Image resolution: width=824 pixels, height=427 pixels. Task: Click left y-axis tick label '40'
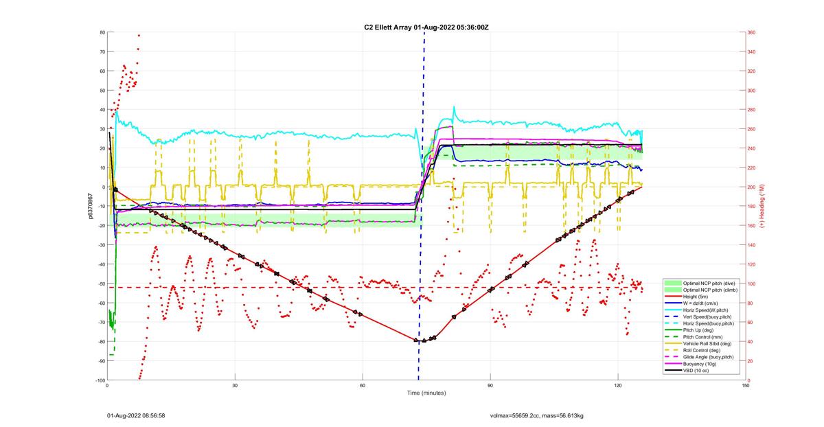[102, 110]
